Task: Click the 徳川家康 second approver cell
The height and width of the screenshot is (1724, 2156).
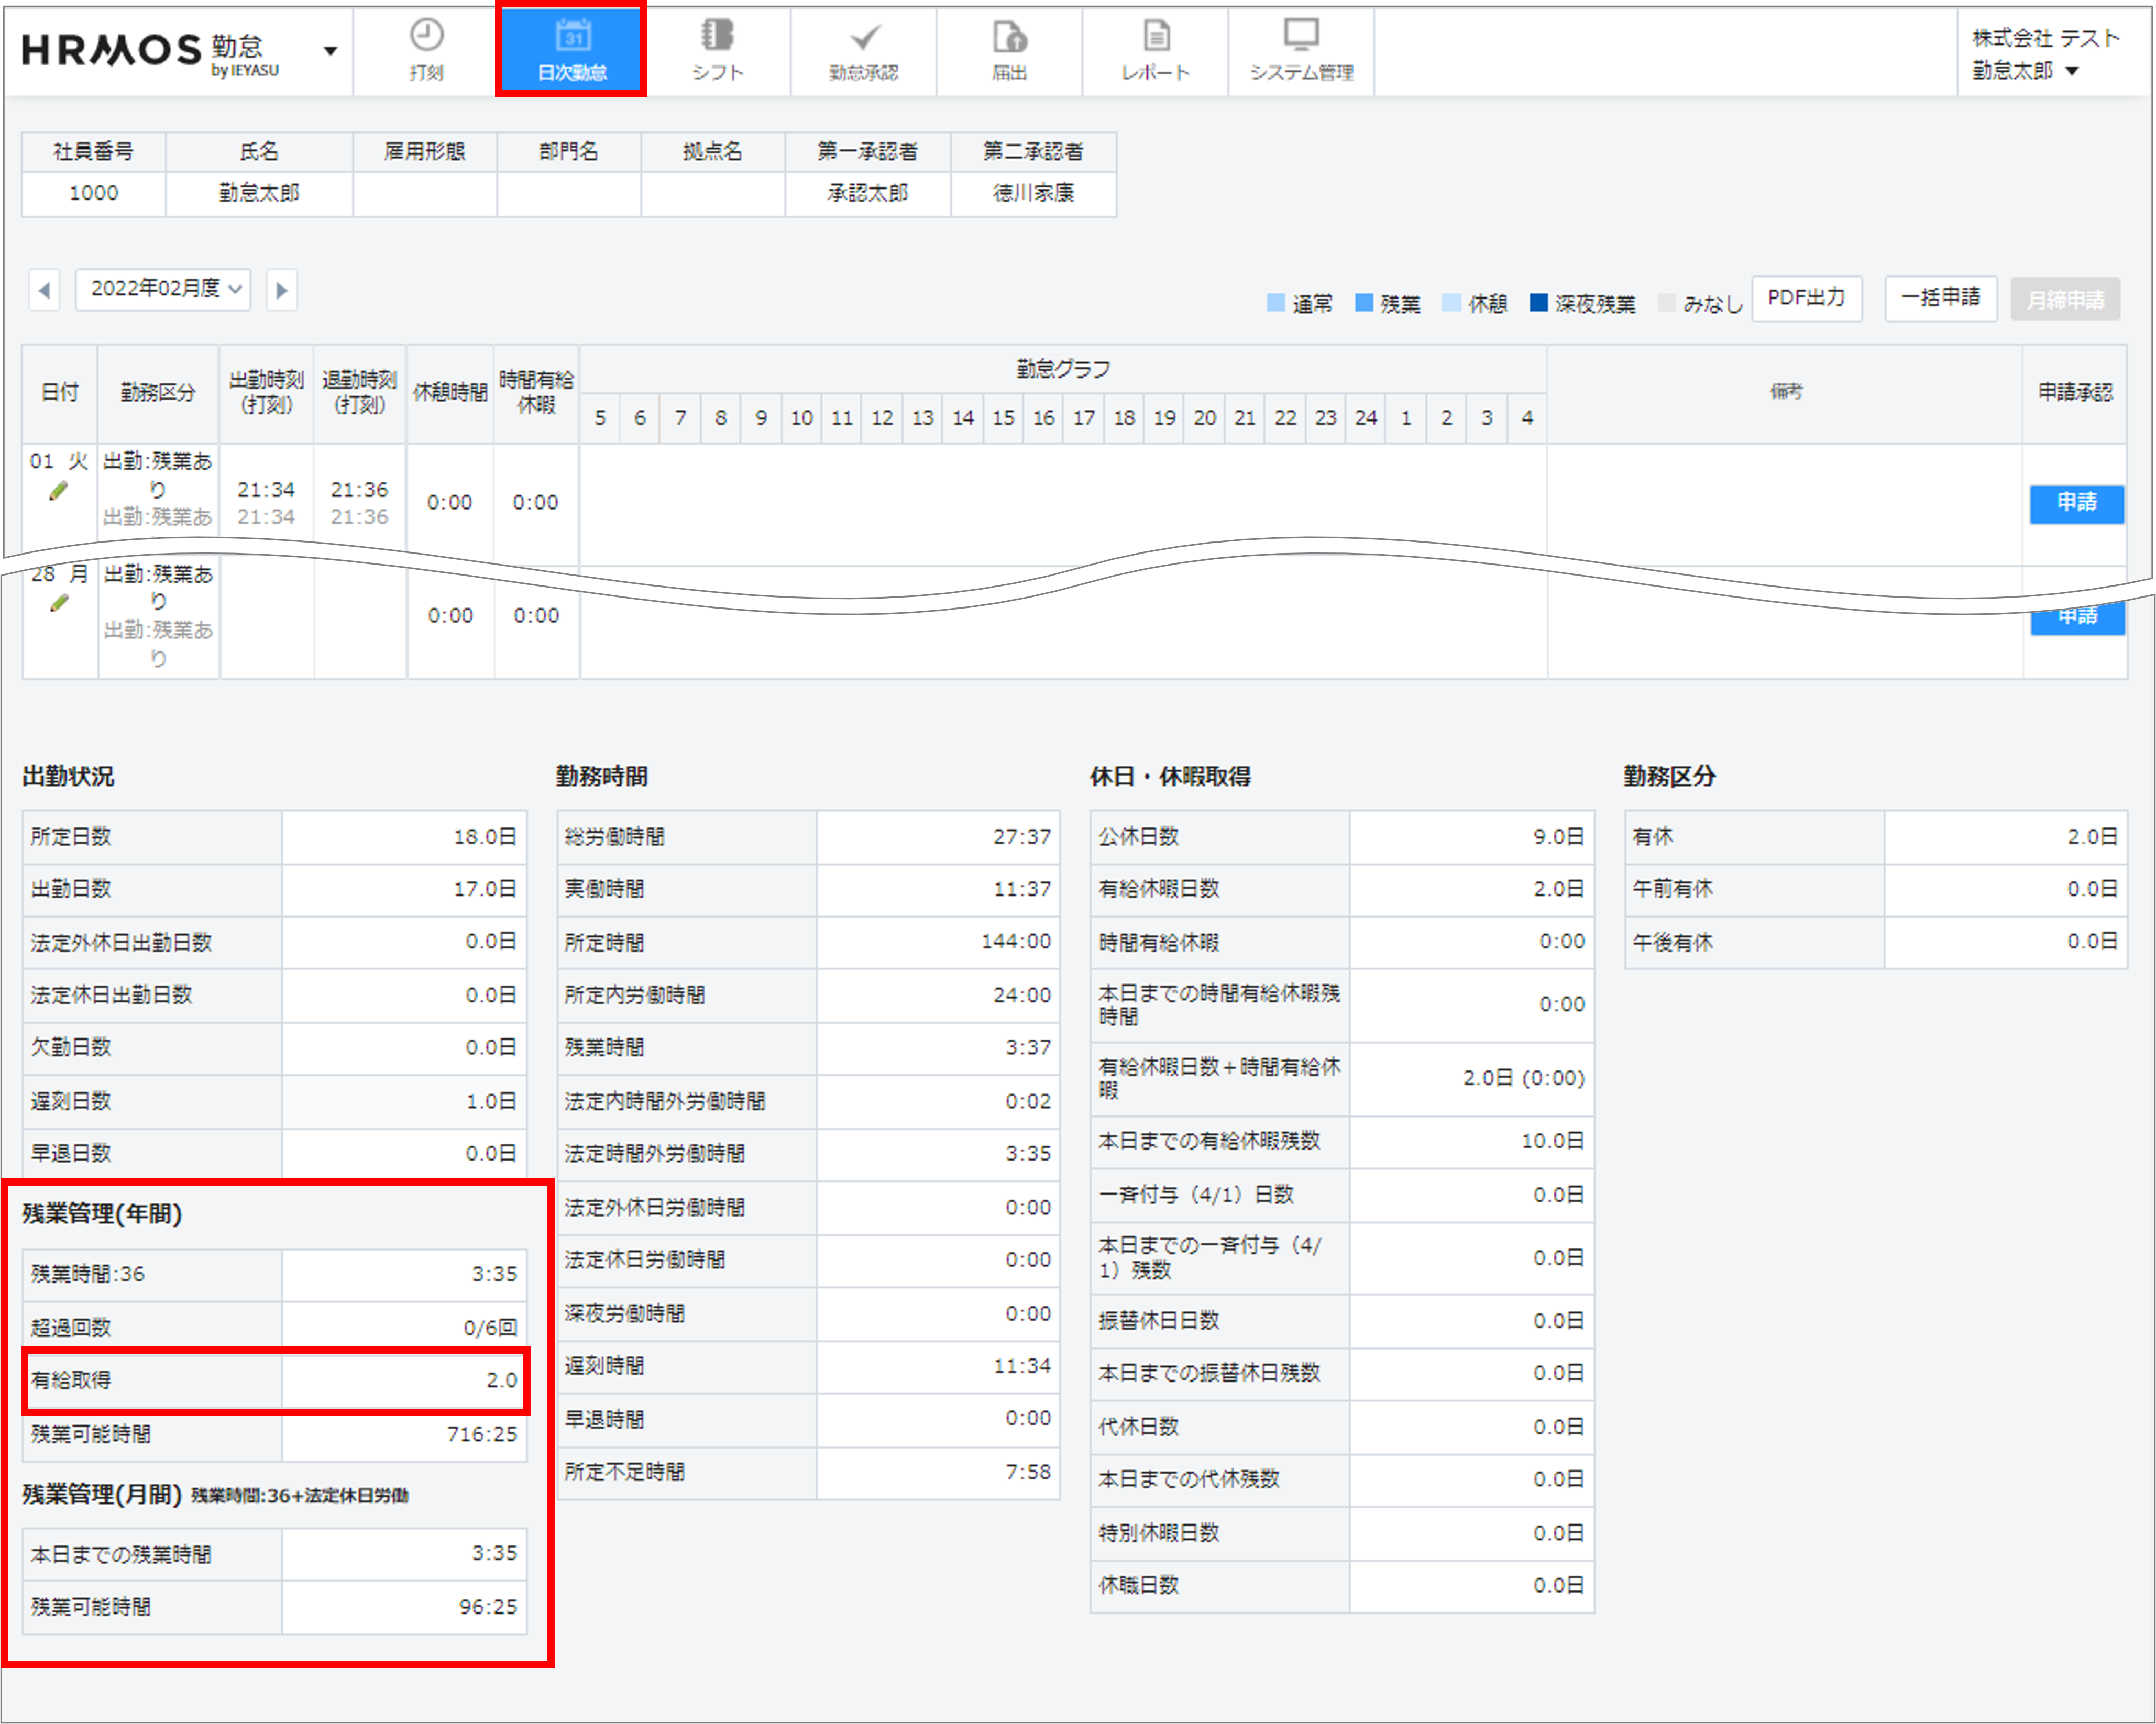Action: click(1033, 193)
